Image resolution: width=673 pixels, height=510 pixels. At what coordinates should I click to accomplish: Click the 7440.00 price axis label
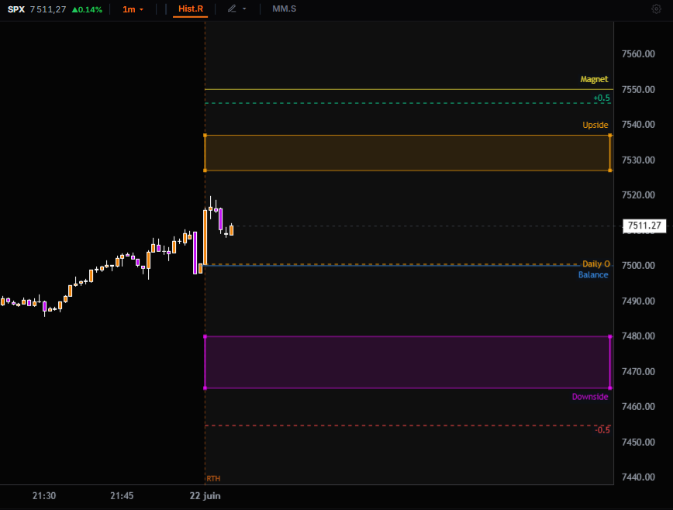(x=638, y=477)
